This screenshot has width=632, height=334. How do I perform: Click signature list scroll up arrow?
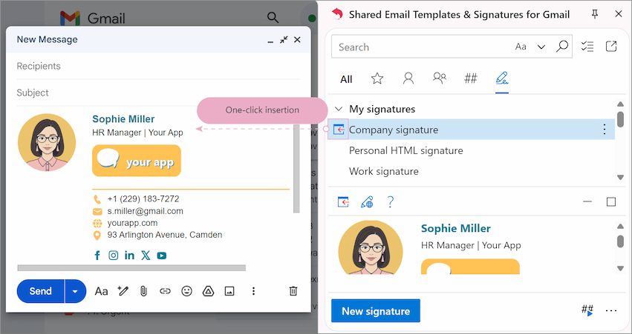click(620, 104)
